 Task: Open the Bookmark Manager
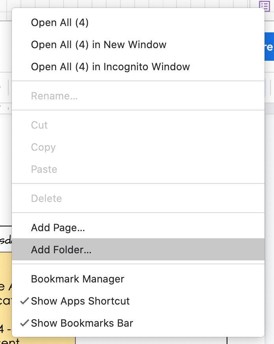click(x=77, y=279)
